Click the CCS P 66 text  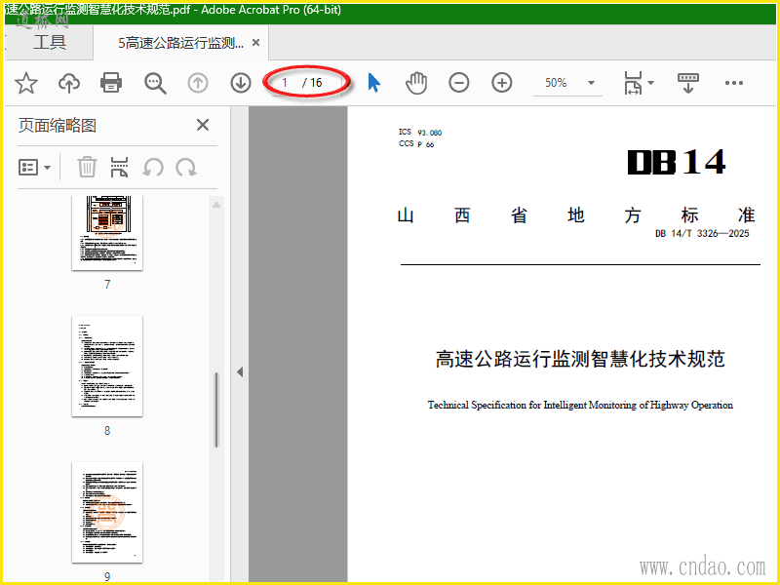coord(416,144)
